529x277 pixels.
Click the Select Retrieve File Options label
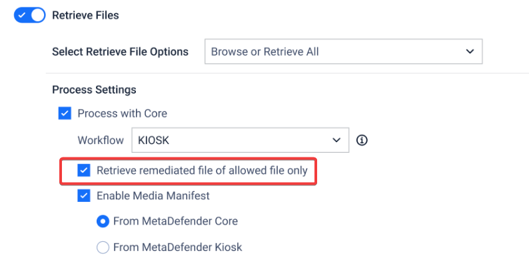coord(120,51)
